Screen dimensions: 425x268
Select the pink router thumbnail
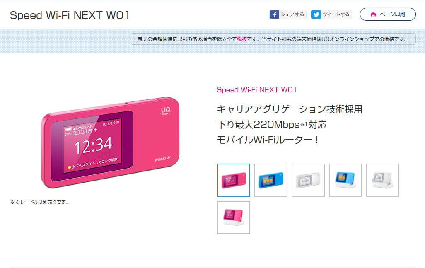point(234,180)
